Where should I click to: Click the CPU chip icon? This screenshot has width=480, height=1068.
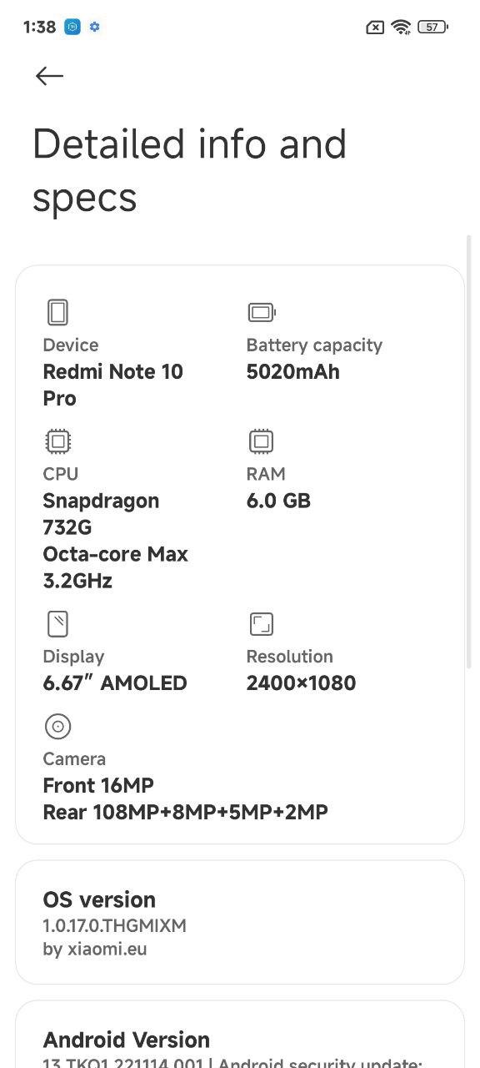(57, 441)
